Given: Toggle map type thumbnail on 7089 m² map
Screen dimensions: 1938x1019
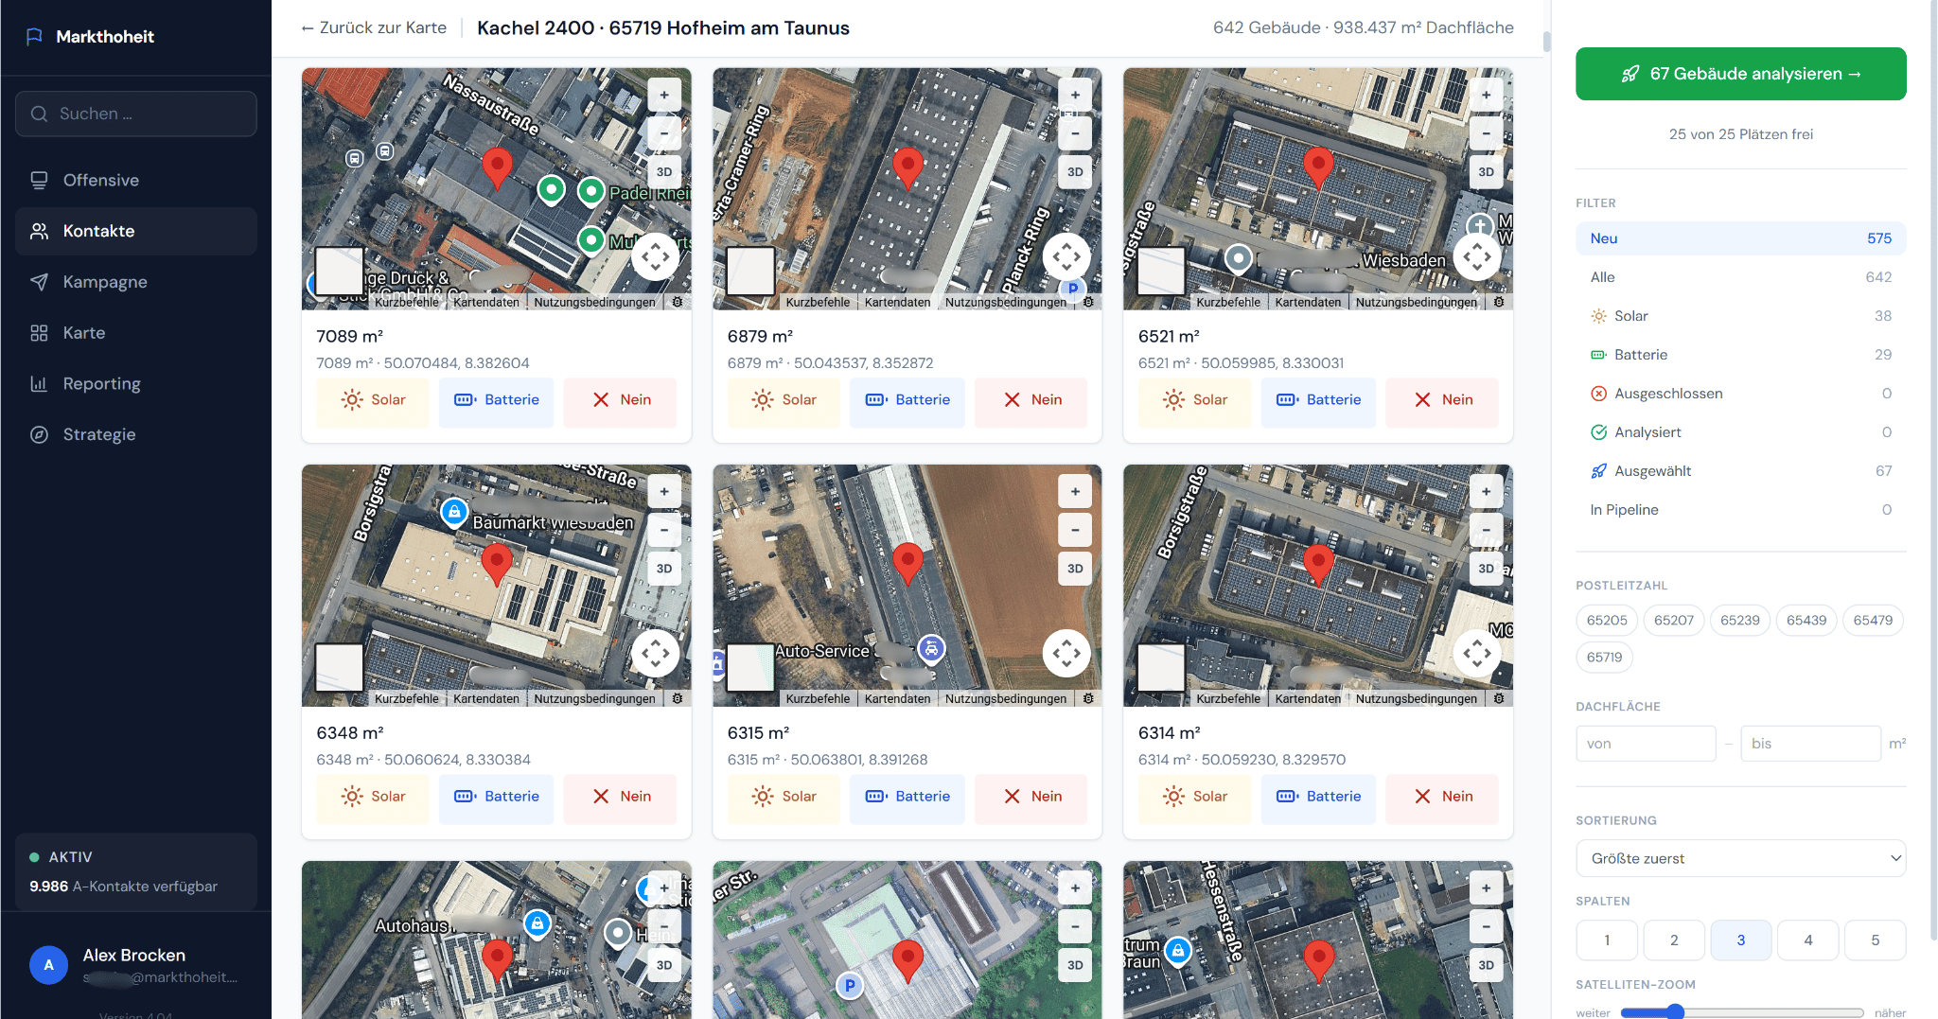Looking at the screenshot, I should coord(339,272).
